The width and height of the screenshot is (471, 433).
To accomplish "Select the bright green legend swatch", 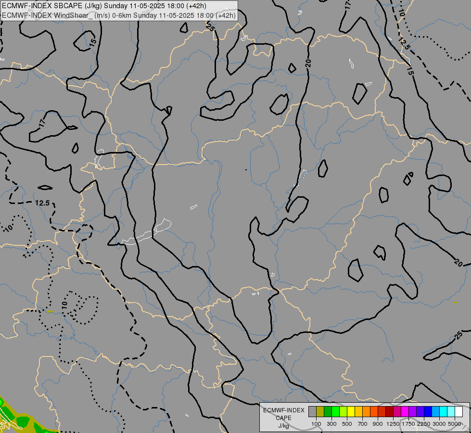I will tap(335, 411).
